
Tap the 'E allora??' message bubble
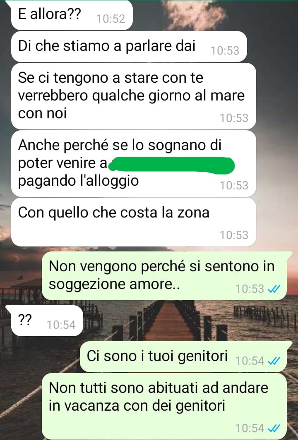(x=72, y=15)
